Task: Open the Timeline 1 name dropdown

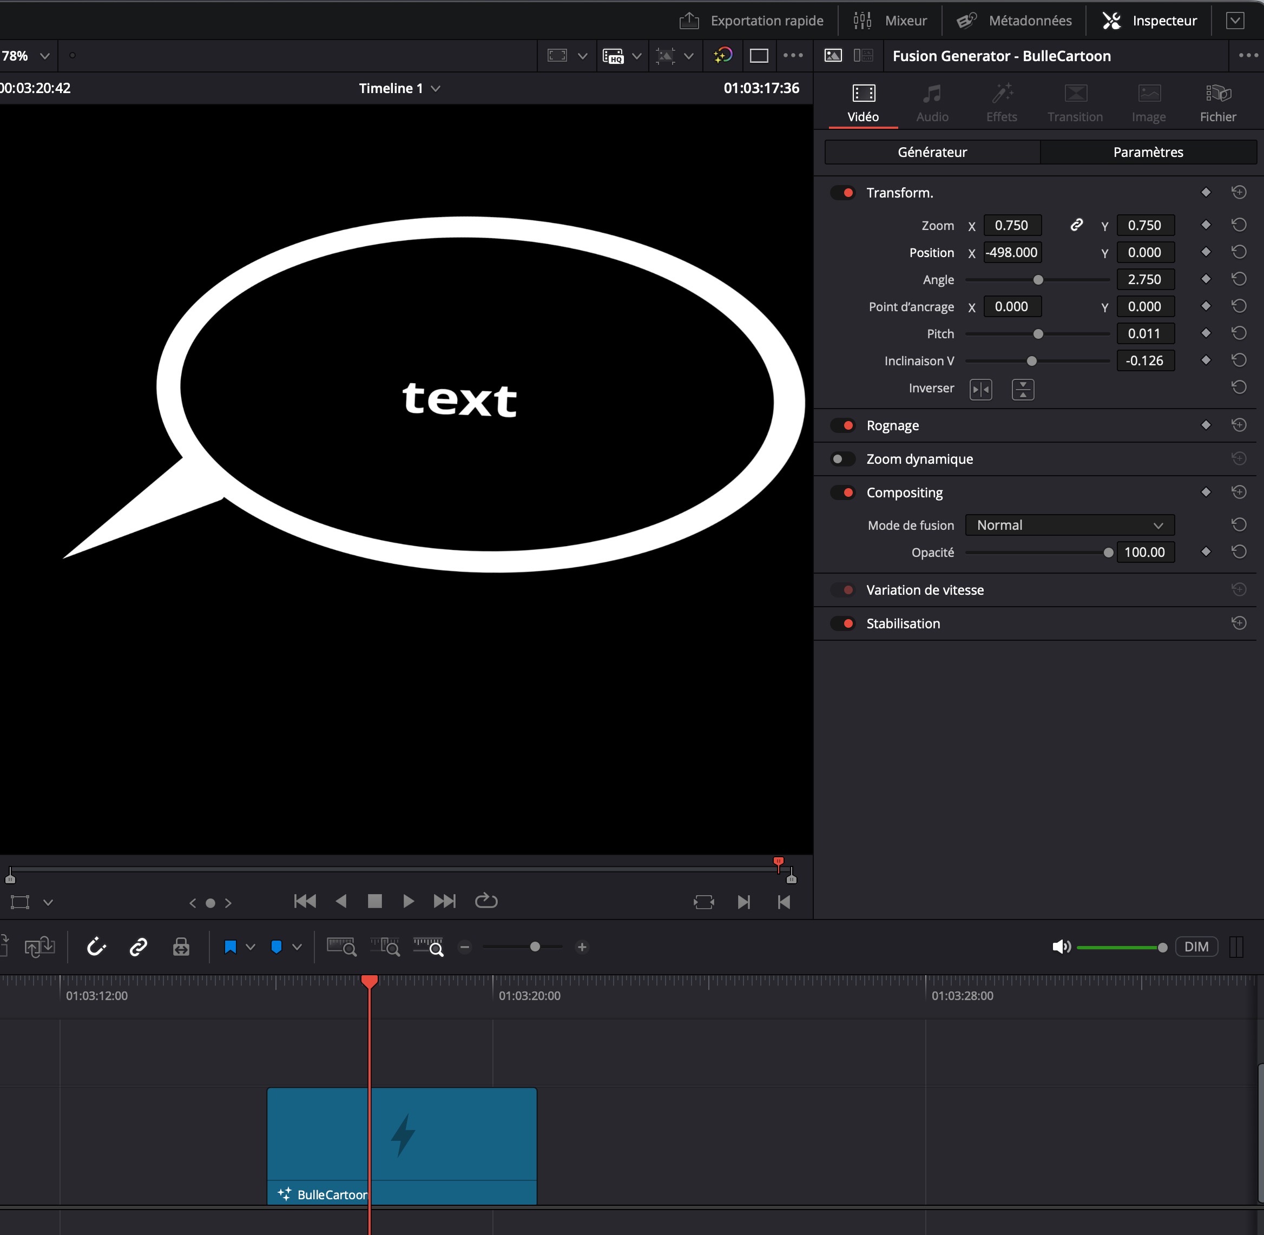Action: pos(435,88)
